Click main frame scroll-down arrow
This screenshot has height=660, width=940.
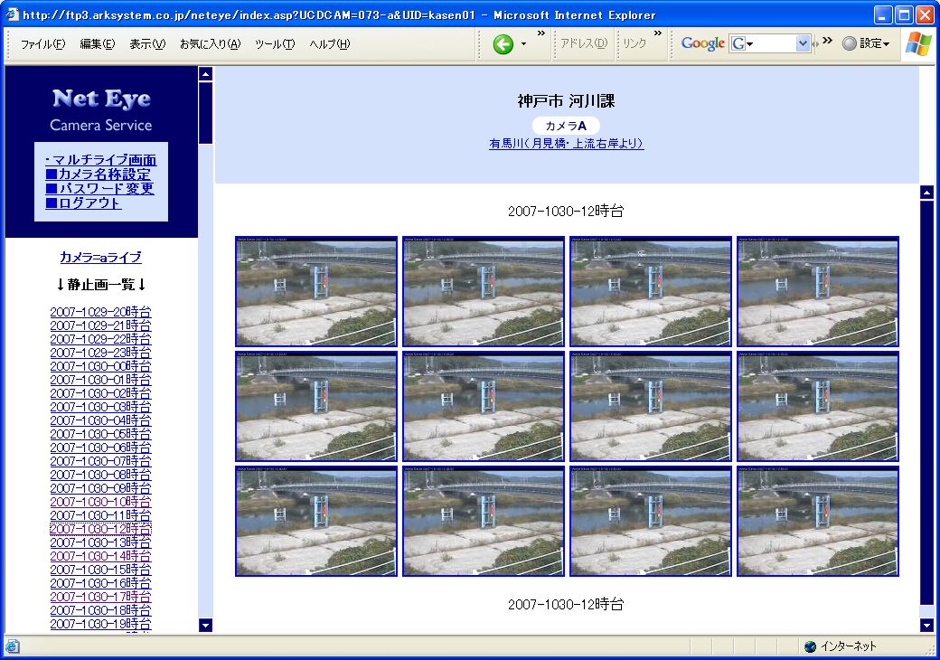926,625
